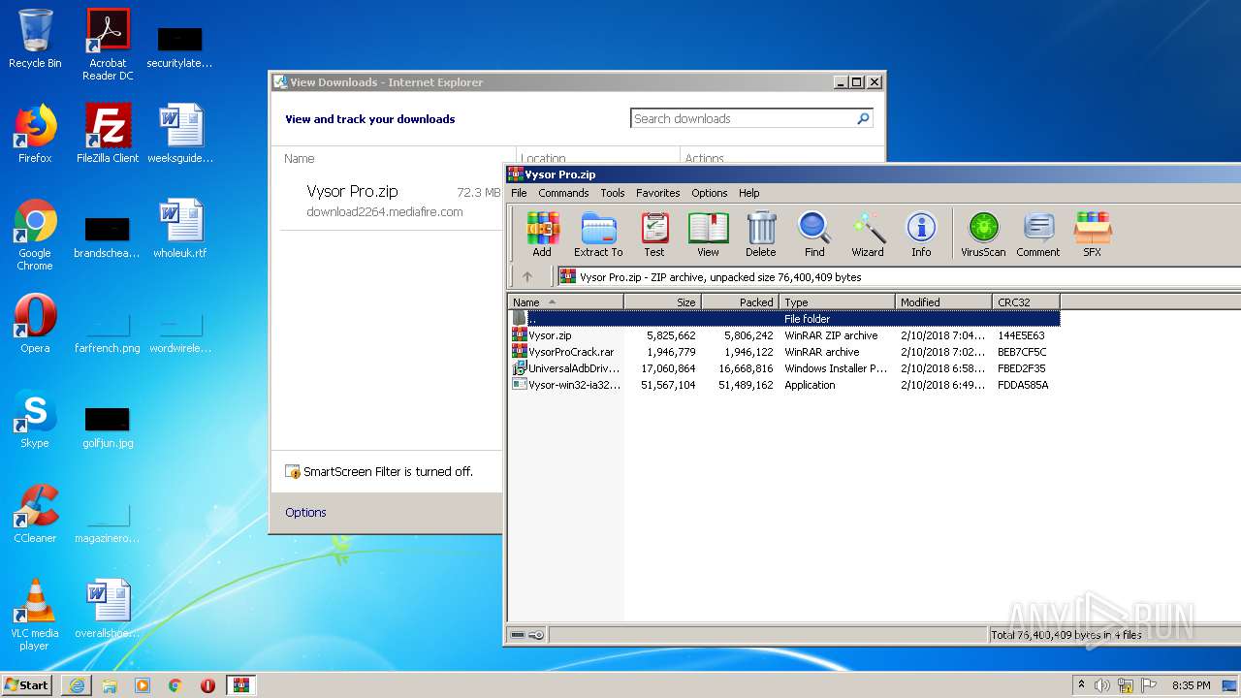Viewport: 1241px width, 698px height.
Task: Open the weeksguide Word document icon
Action: point(180,134)
